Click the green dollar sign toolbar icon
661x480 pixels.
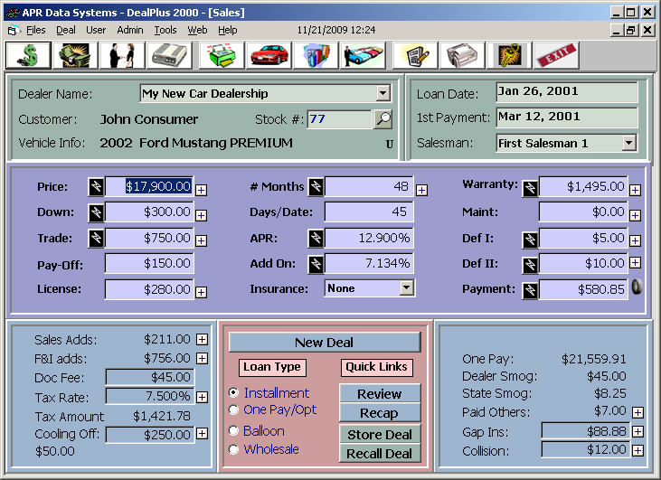pos(27,55)
